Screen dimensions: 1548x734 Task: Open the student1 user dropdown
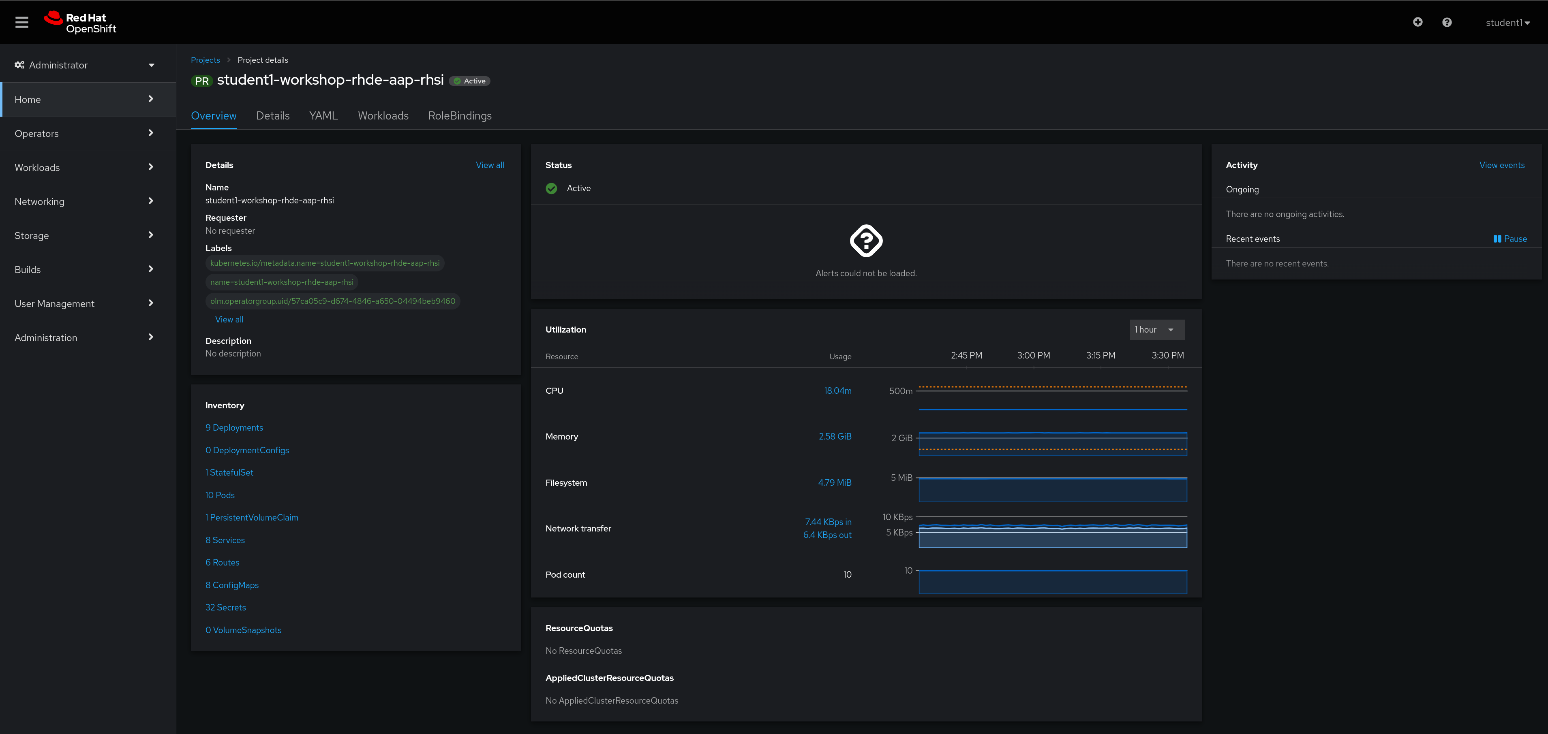click(1508, 23)
